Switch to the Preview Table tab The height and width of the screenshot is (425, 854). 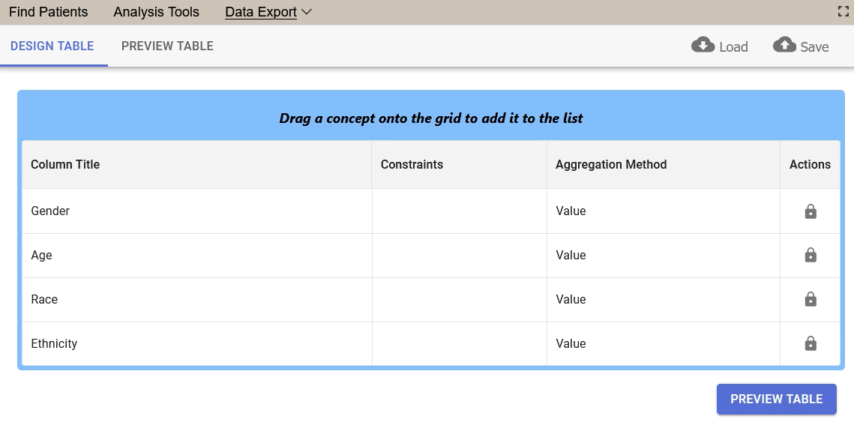tap(167, 46)
